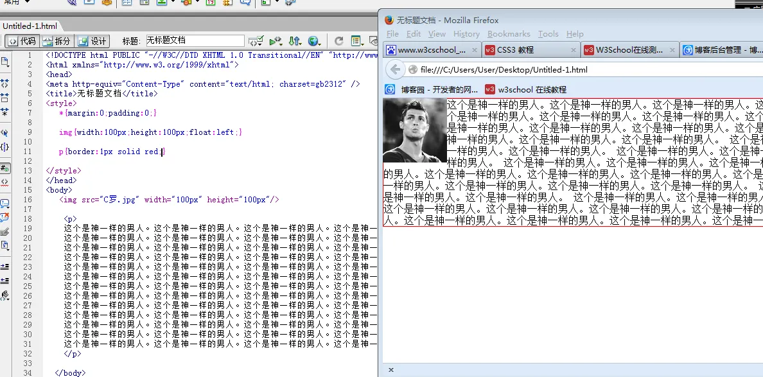Click the Indent Code icon
The height and width of the screenshot is (377, 763).
click(x=5, y=267)
